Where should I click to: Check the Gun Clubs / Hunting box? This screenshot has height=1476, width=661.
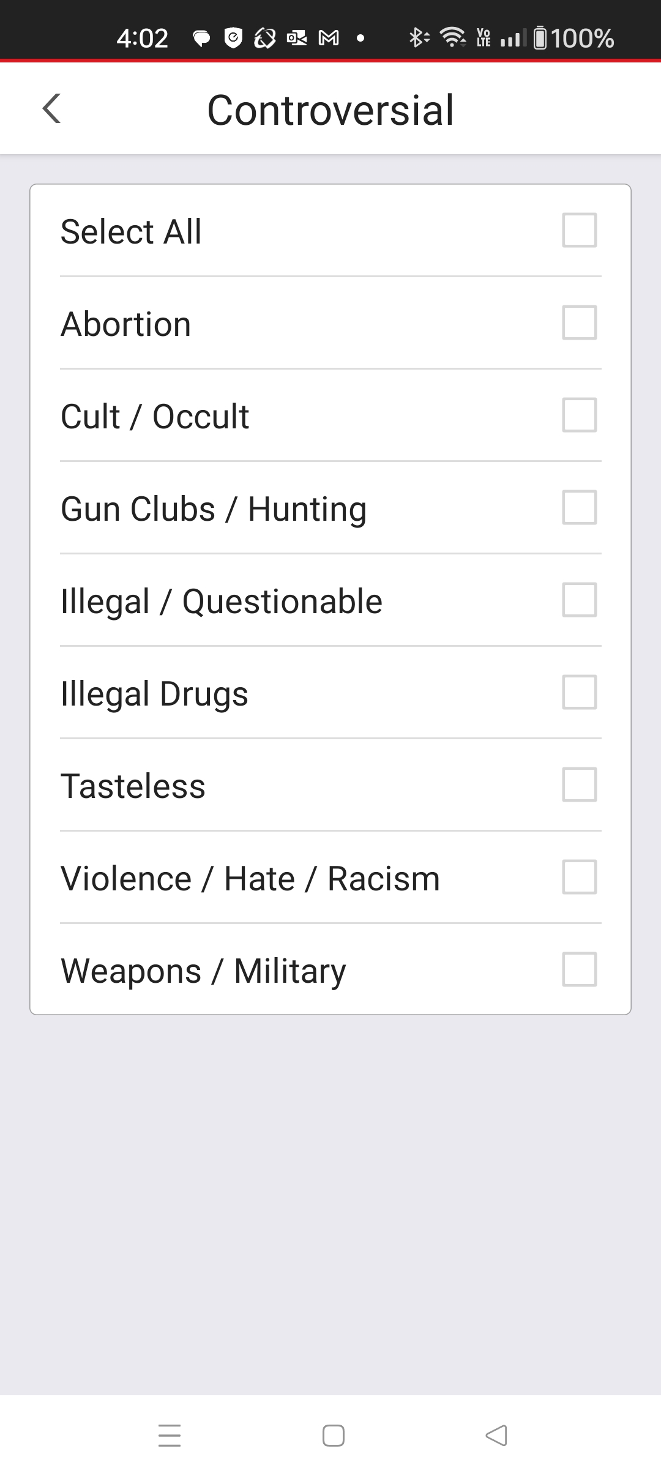pyautogui.click(x=579, y=507)
